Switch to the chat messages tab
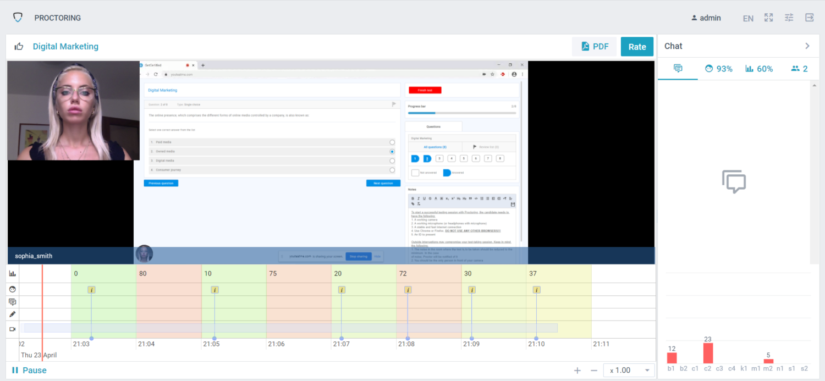 [x=678, y=69]
